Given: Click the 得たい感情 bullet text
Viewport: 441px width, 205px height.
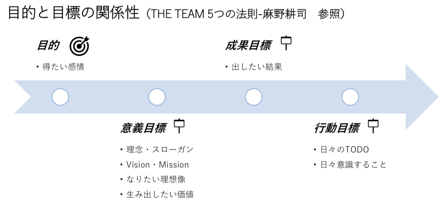Looking at the screenshot, I should 63,67.
